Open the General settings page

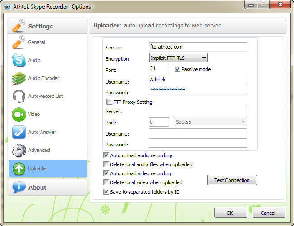click(x=47, y=42)
